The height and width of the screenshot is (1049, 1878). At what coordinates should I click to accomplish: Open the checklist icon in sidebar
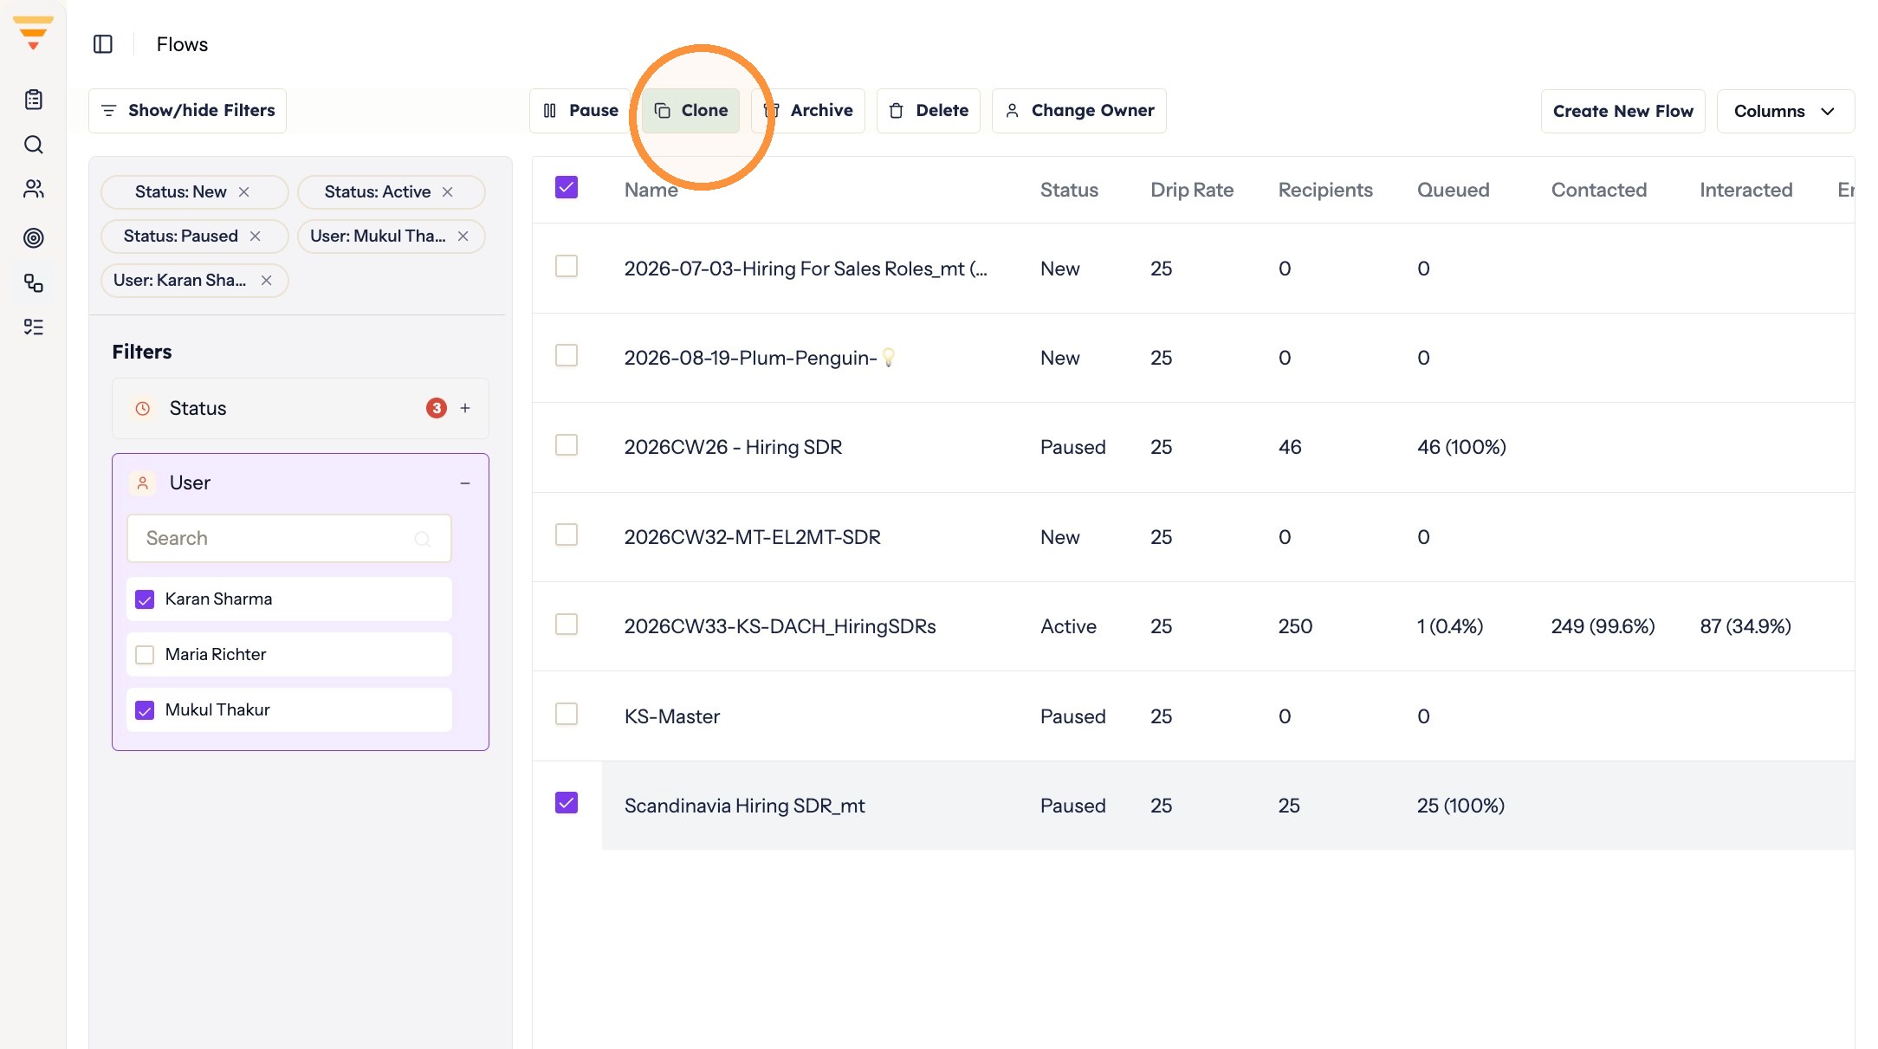34,327
